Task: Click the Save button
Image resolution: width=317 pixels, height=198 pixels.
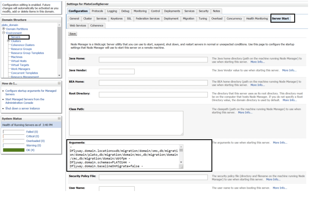Action: tap(72, 33)
